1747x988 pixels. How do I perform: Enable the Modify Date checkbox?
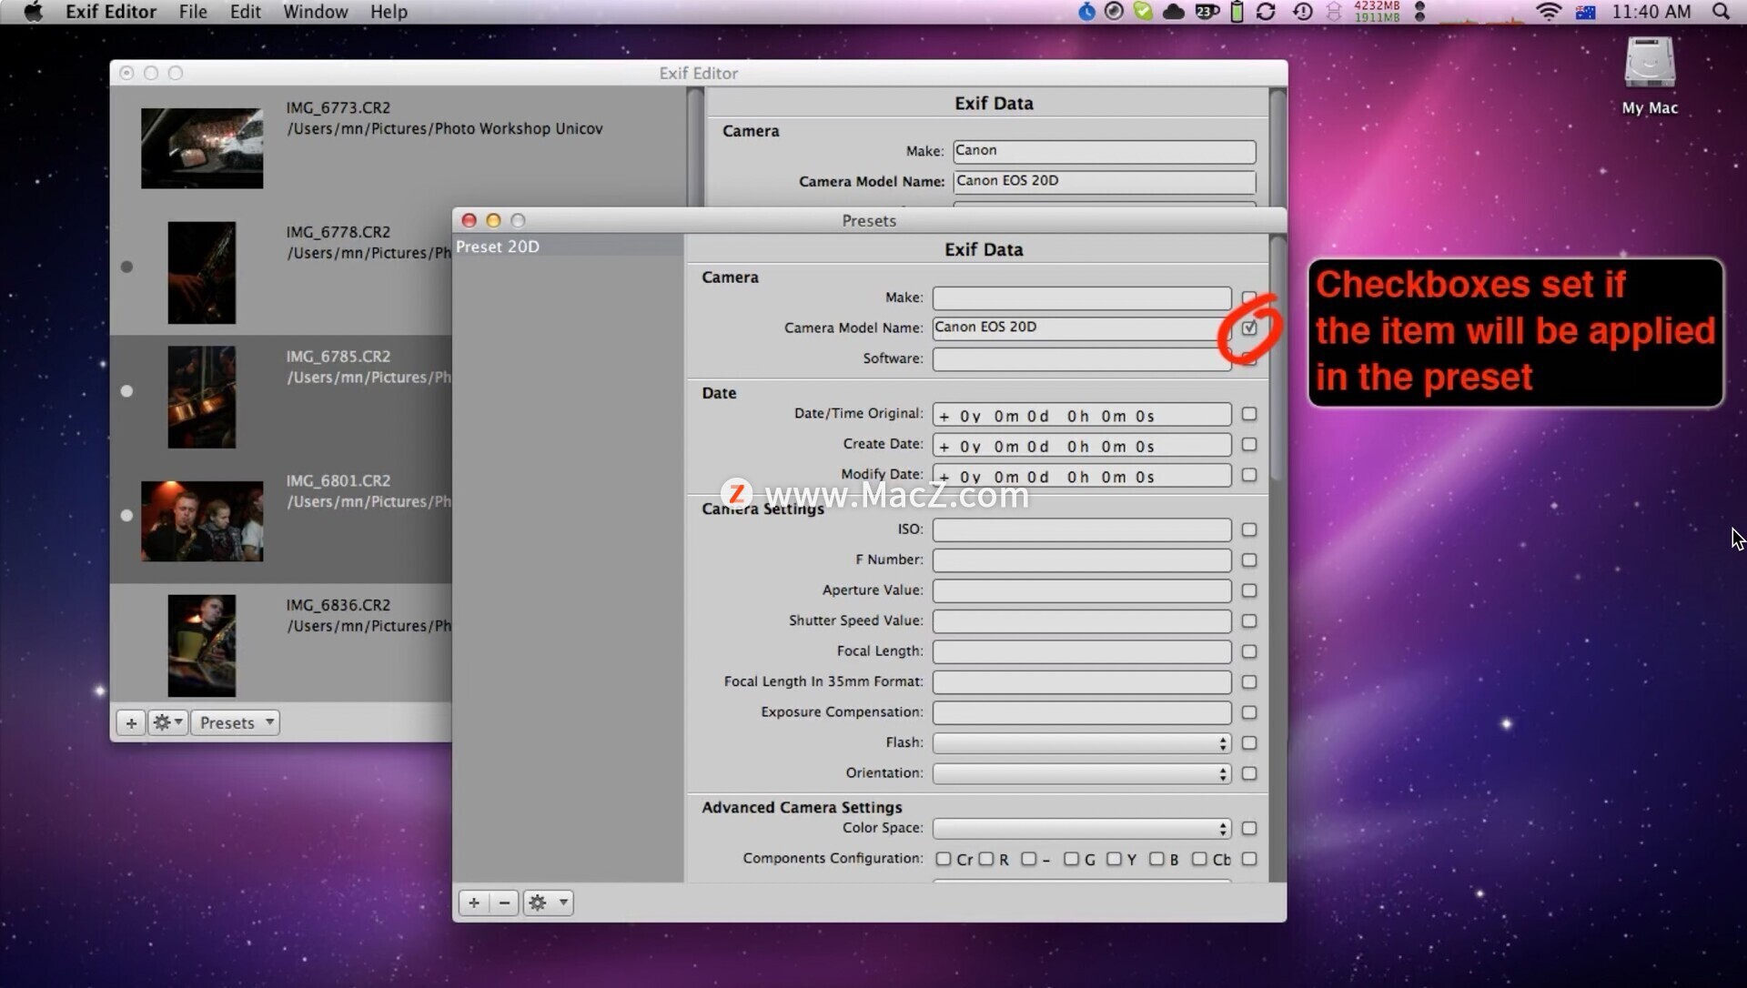coord(1249,475)
